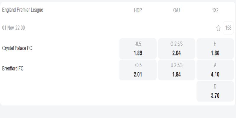This screenshot has width=236, height=118.
Task: Pick the over odds 2.04
Action: 176,53
